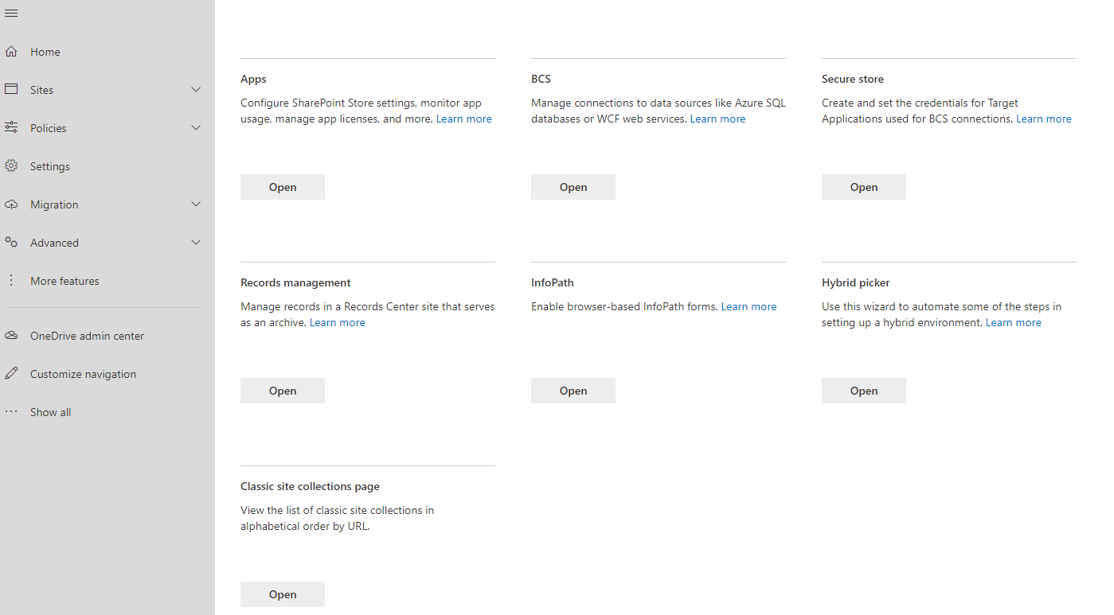Viewport: 1114px width, 615px height.
Task: Follow Records management Learn more link
Action: pyautogui.click(x=338, y=322)
